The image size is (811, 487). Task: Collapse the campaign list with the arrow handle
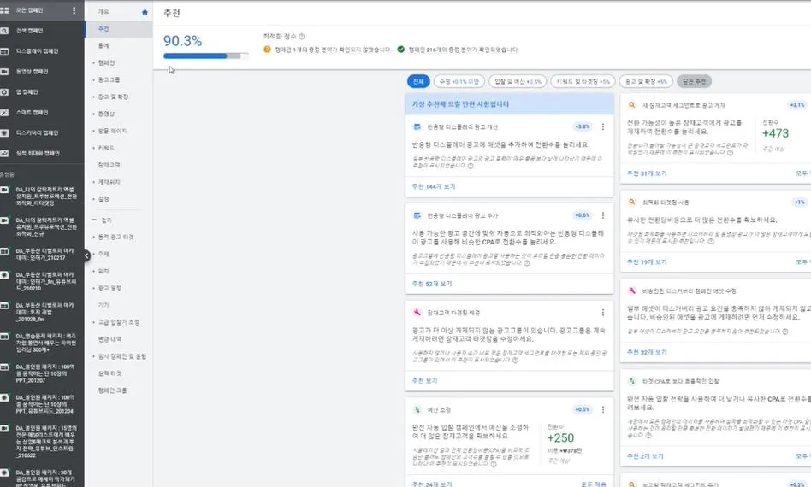coord(86,255)
